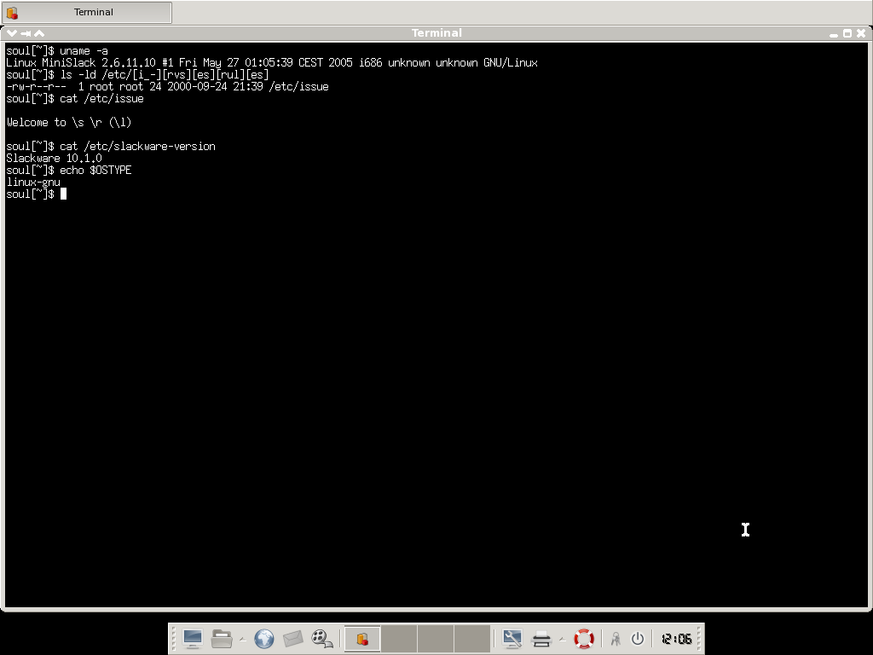Launch the web browser globe icon

click(264, 638)
